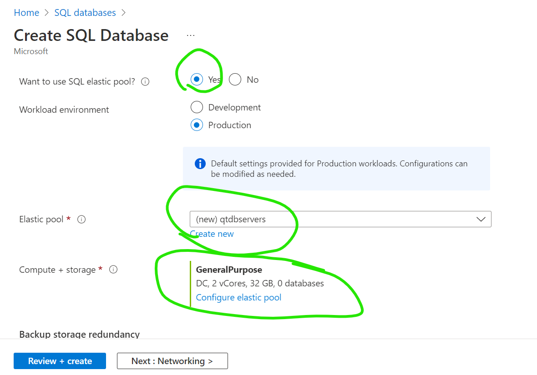Click the blue Production defaults information banner
Screen dimensions: 537x375
[337, 168]
